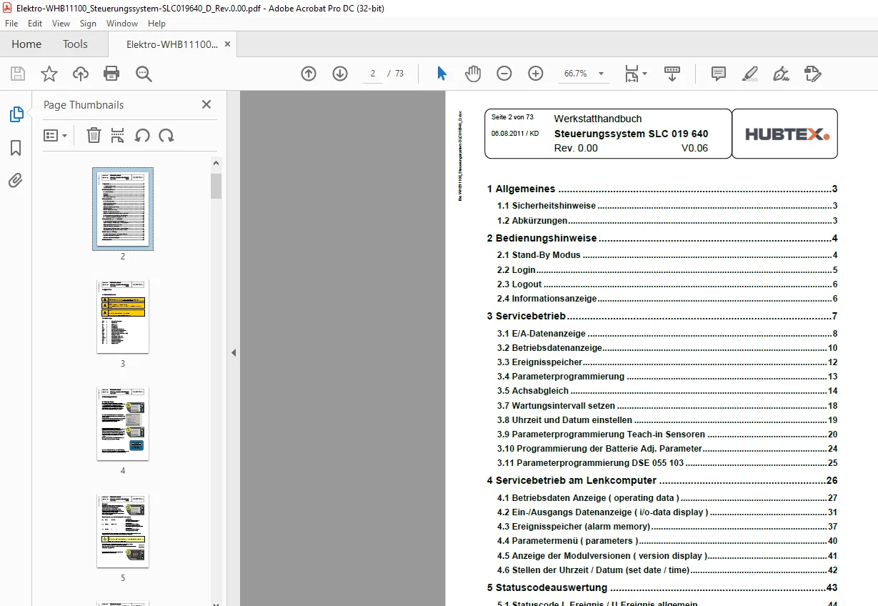Click contents entry 4.4 Parametermenü

tap(667, 541)
